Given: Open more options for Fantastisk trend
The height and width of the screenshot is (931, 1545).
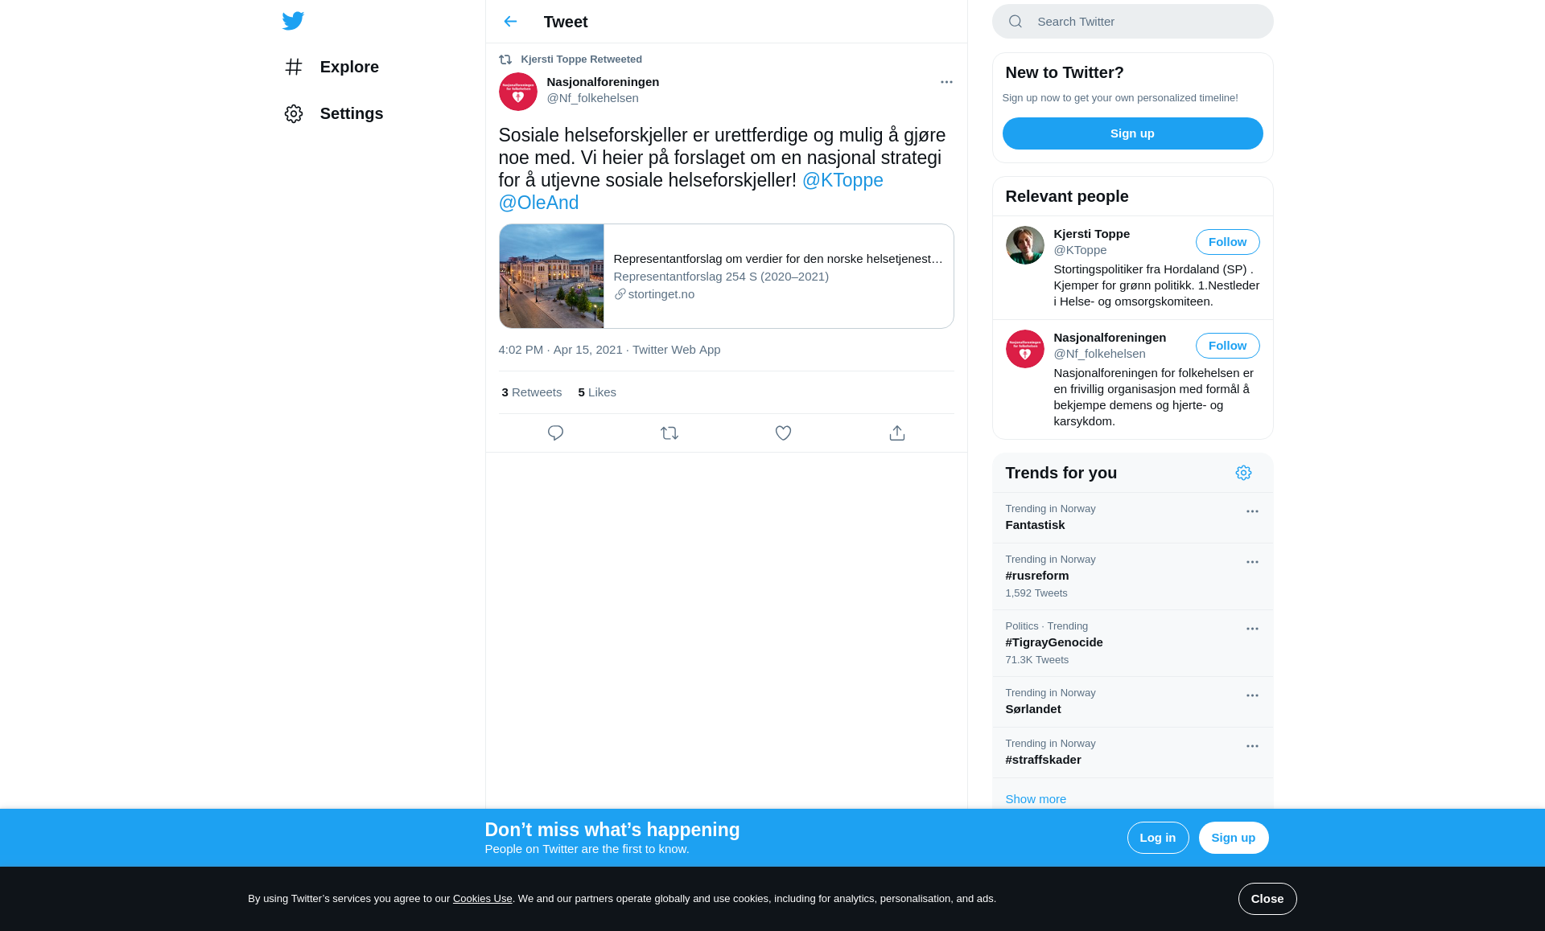Looking at the screenshot, I should (x=1252, y=511).
